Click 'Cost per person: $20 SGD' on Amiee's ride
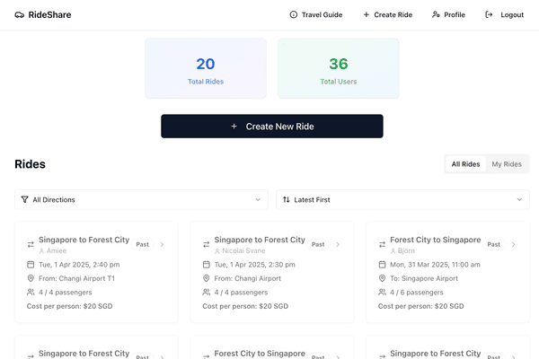539x359 pixels. tap(69, 306)
